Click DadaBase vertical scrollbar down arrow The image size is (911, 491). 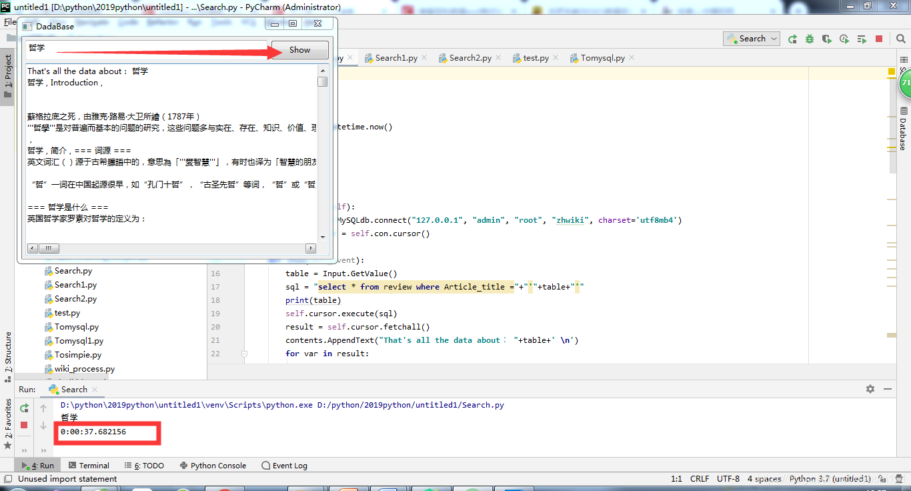(x=323, y=237)
